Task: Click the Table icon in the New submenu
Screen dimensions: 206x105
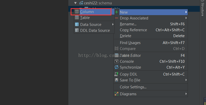Action: point(77,17)
